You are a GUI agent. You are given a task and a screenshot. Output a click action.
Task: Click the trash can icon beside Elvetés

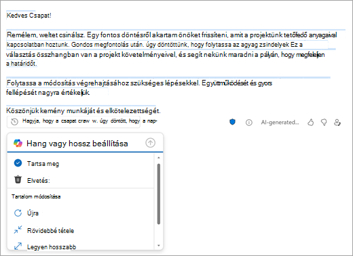click(18, 179)
